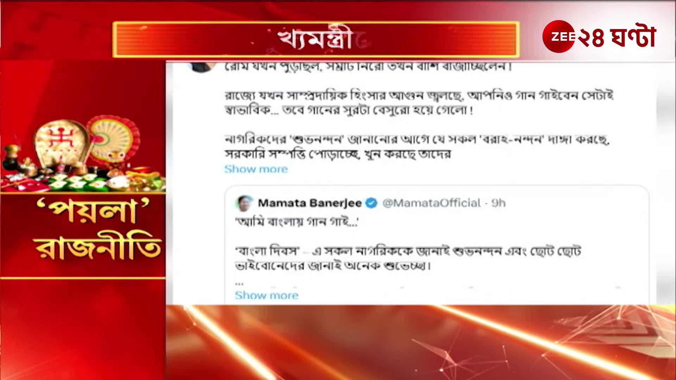Click the @MamataOfficial handle
Viewport: 676px width, 380px height.
tap(431, 203)
